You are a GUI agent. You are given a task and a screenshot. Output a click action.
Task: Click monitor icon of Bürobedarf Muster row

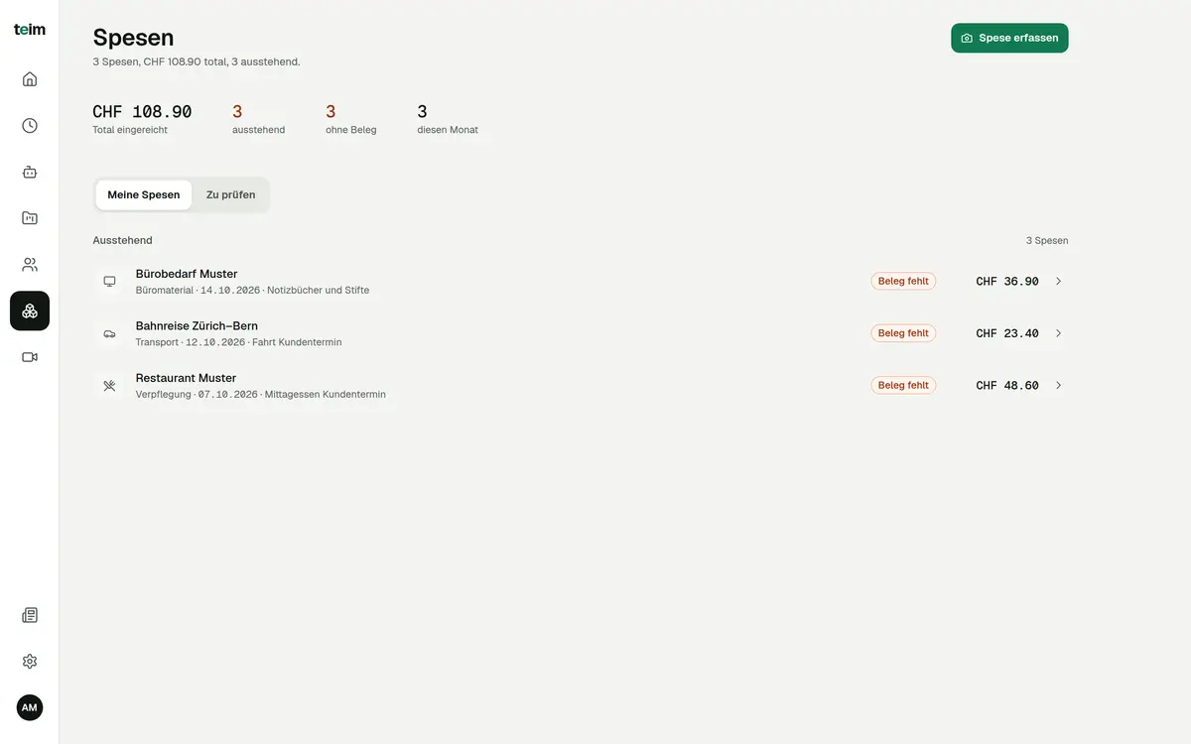pos(109,282)
